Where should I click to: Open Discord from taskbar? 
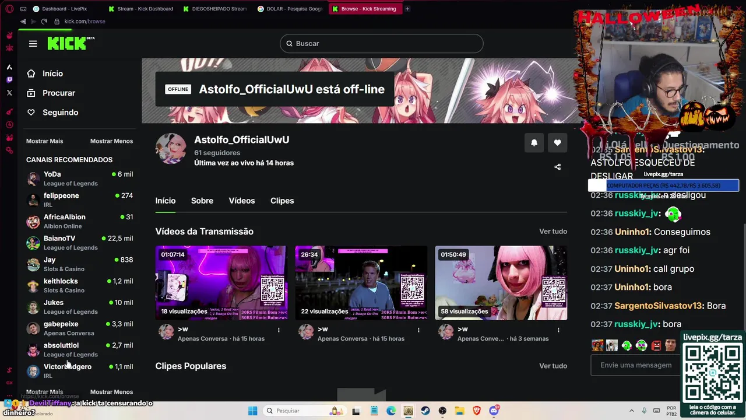pos(494,411)
